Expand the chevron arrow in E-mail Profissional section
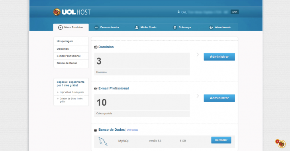This screenshot has height=151, width=290. click(198, 96)
